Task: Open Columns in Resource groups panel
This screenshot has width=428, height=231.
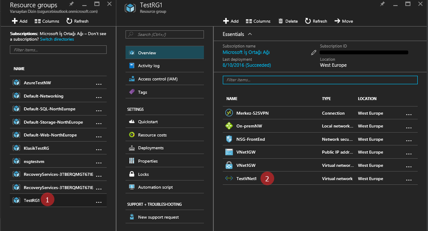Action: 47,21
